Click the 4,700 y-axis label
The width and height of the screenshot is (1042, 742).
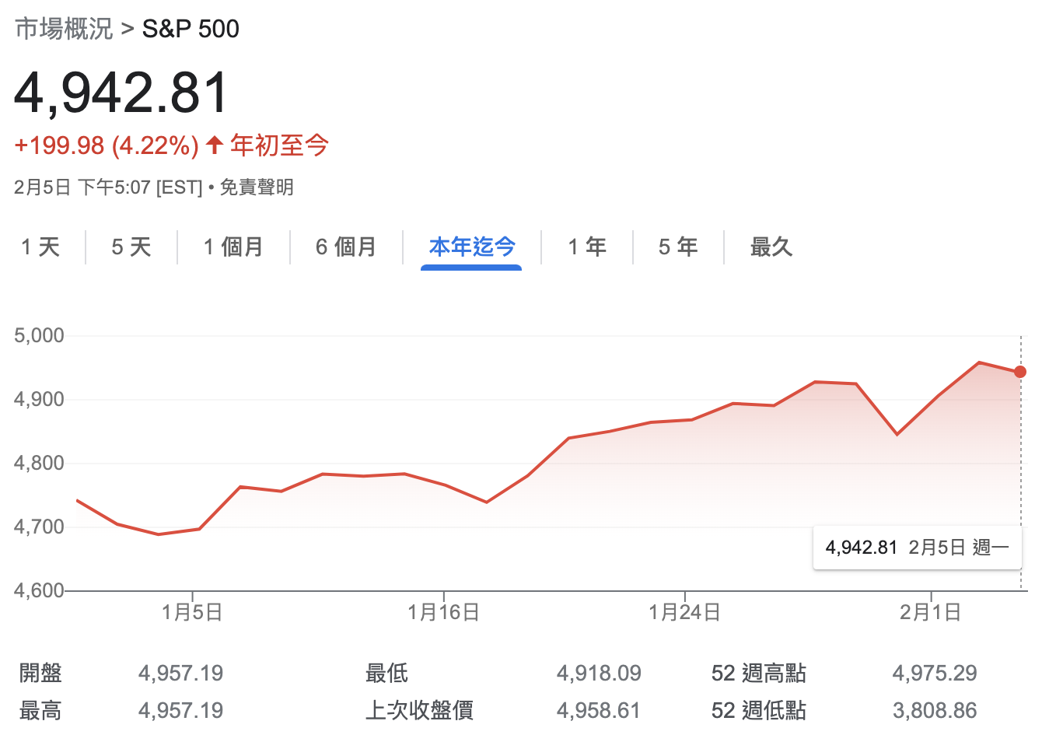[x=39, y=527]
